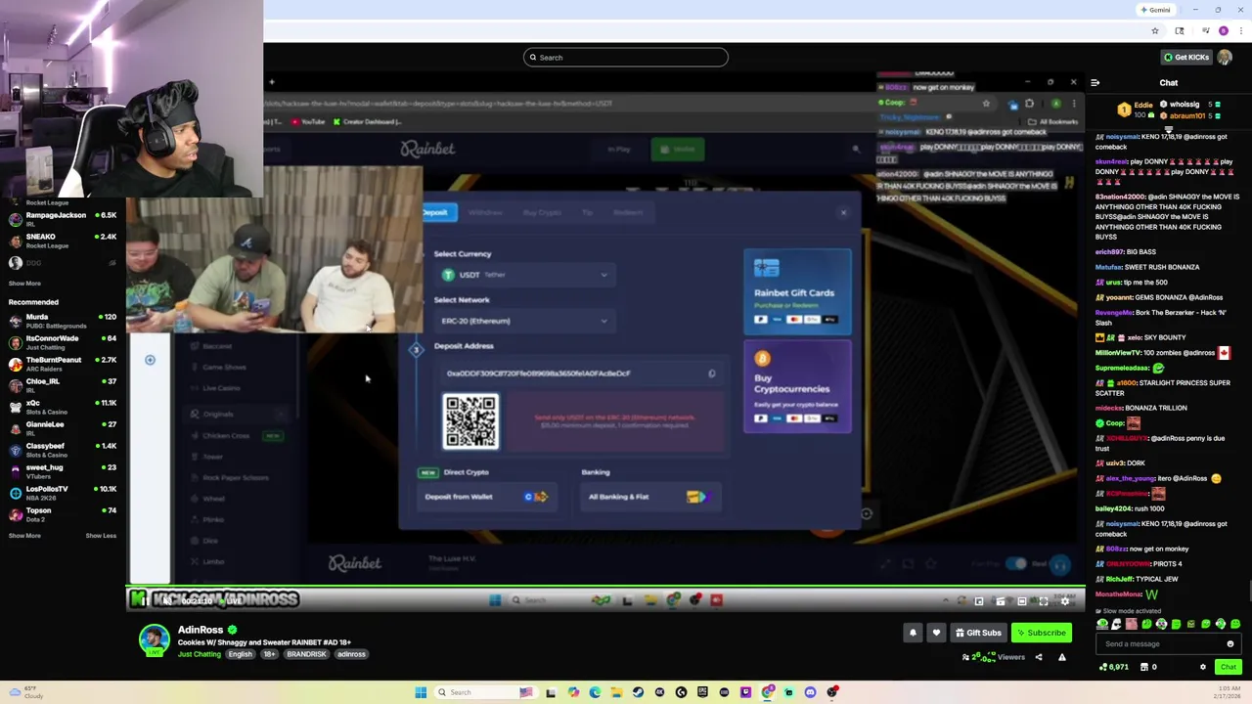
Task: Open the Just Chatting category link
Action: [200, 654]
